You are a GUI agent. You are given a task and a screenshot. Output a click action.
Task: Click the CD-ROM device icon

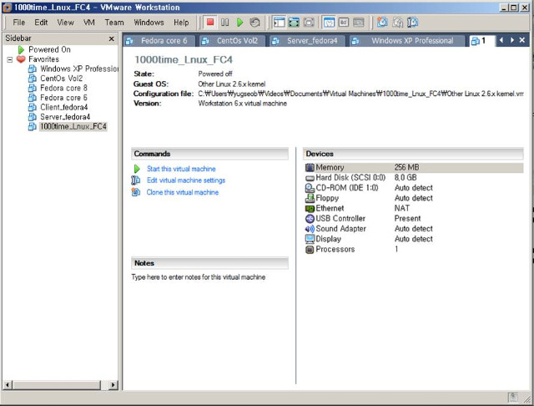310,188
